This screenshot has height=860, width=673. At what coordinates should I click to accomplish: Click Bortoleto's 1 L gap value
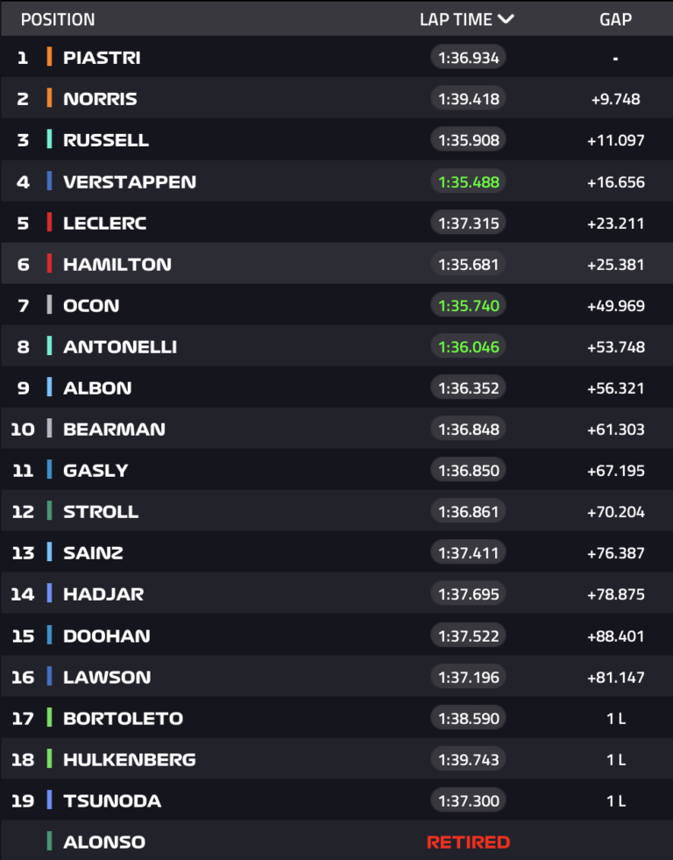pyautogui.click(x=615, y=718)
